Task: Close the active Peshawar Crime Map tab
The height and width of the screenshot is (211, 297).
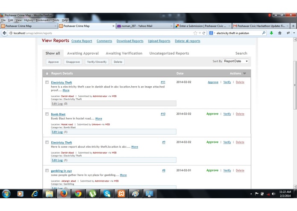Action: (x=114, y=26)
